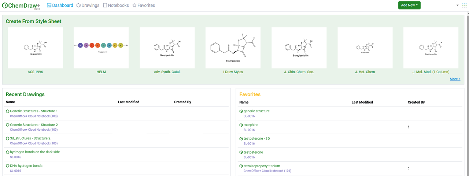The image size is (469, 176).
Task: Open SL-0016 notebook under morphine
Action: click(x=249, y=130)
